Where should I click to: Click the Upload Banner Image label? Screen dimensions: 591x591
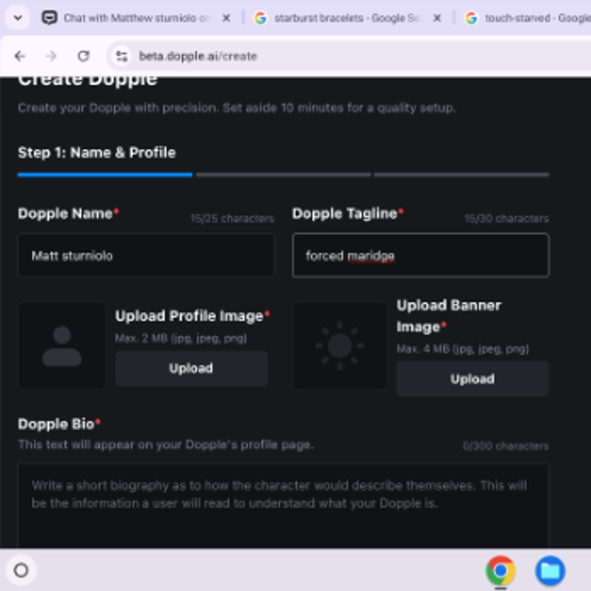[448, 316]
